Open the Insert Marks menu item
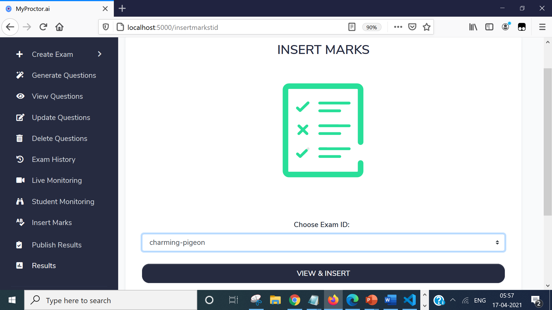The height and width of the screenshot is (310, 552). (52, 222)
